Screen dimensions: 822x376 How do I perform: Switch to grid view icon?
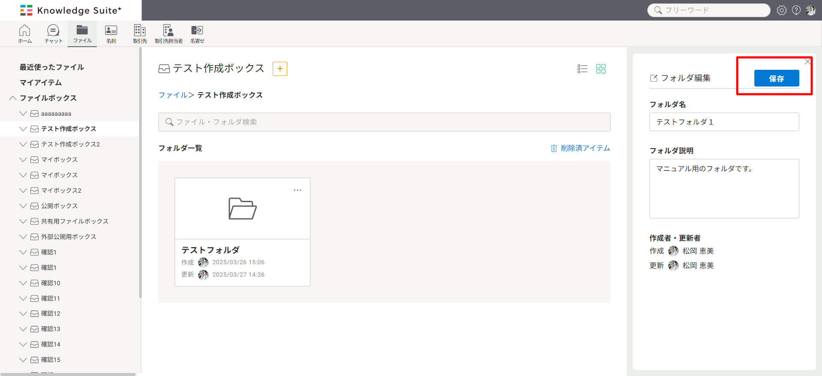(601, 69)
